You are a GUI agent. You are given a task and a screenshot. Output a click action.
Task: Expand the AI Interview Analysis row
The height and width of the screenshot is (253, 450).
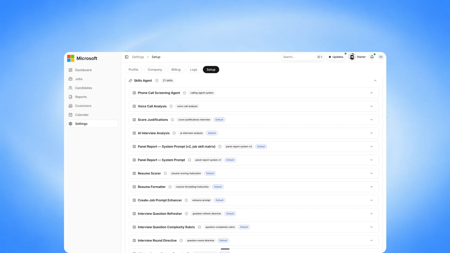pyautogui.click(x=372, y=133)
